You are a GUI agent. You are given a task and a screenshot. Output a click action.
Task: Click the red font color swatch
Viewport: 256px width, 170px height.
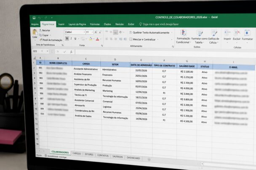point(97,39)
